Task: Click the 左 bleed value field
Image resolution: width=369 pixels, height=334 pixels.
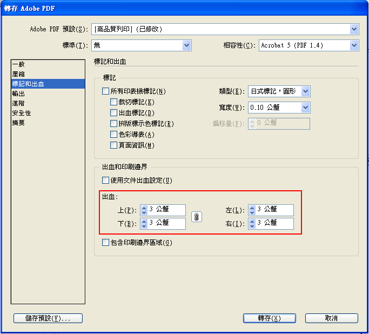Action: [x=274, y=210]
